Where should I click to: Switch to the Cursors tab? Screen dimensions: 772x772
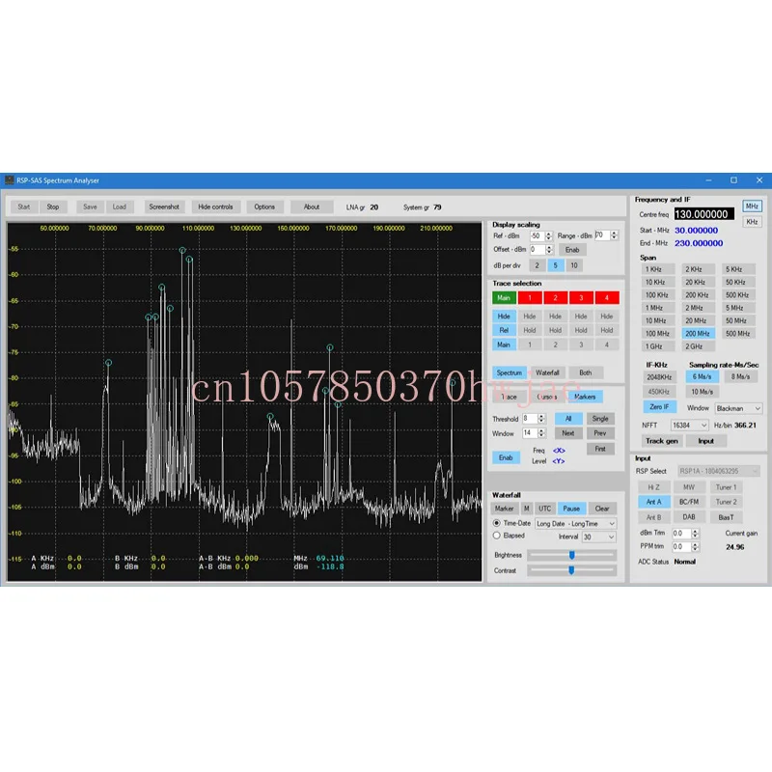[x=546, y=397]
